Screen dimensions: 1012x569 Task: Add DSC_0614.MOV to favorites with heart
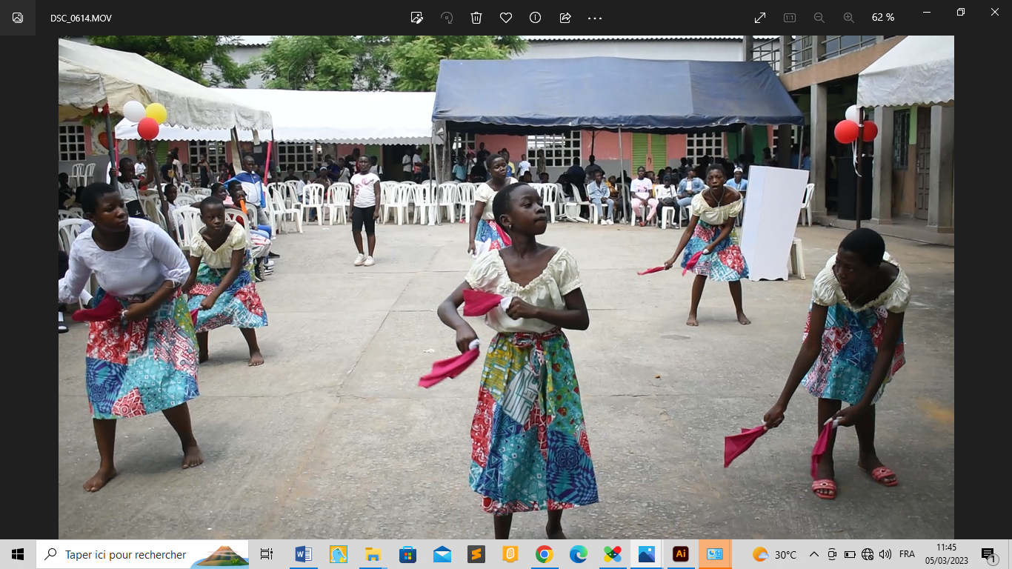(506, 18)
